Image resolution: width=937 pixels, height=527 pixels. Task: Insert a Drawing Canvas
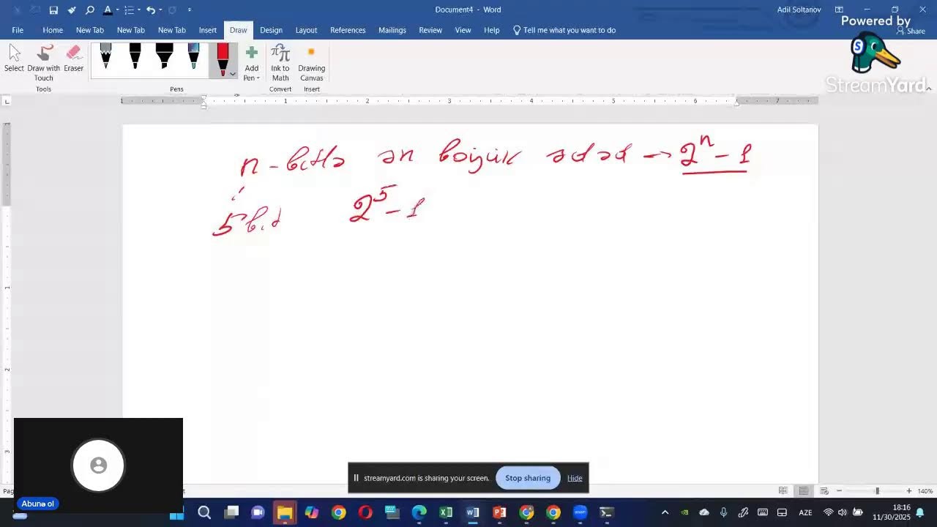(311, 63)
